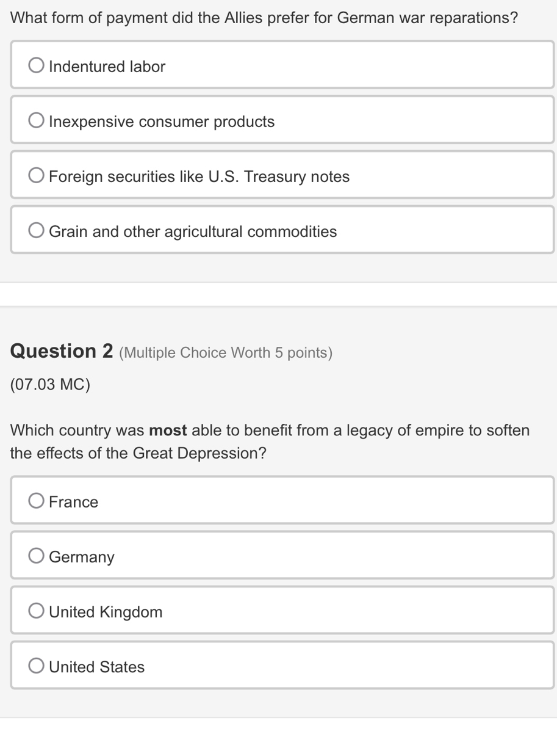Pick the Grain and agricultural commodities radio button
557x734 pixels.
pos(37,231)
